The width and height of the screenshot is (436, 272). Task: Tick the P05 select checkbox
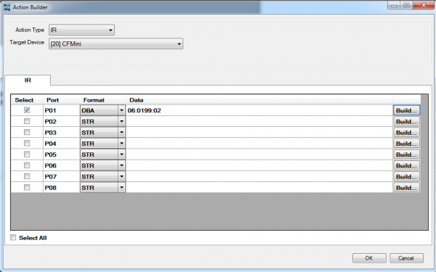coord(27,154)
